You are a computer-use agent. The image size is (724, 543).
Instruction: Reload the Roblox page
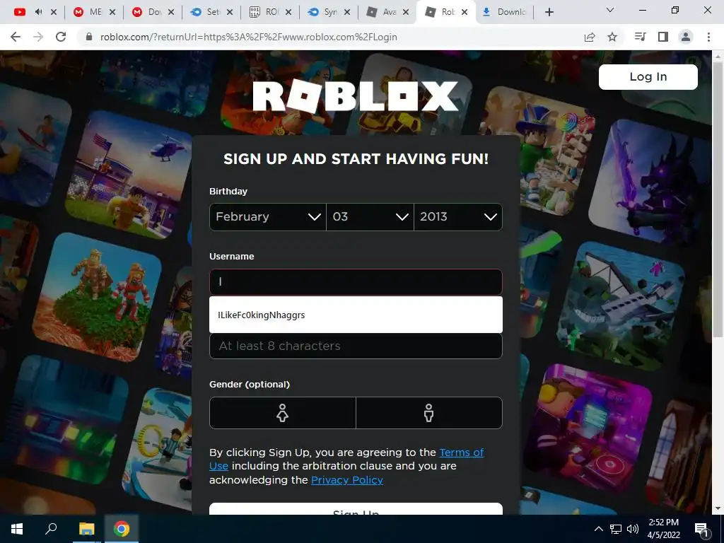(x=61, y=37)
